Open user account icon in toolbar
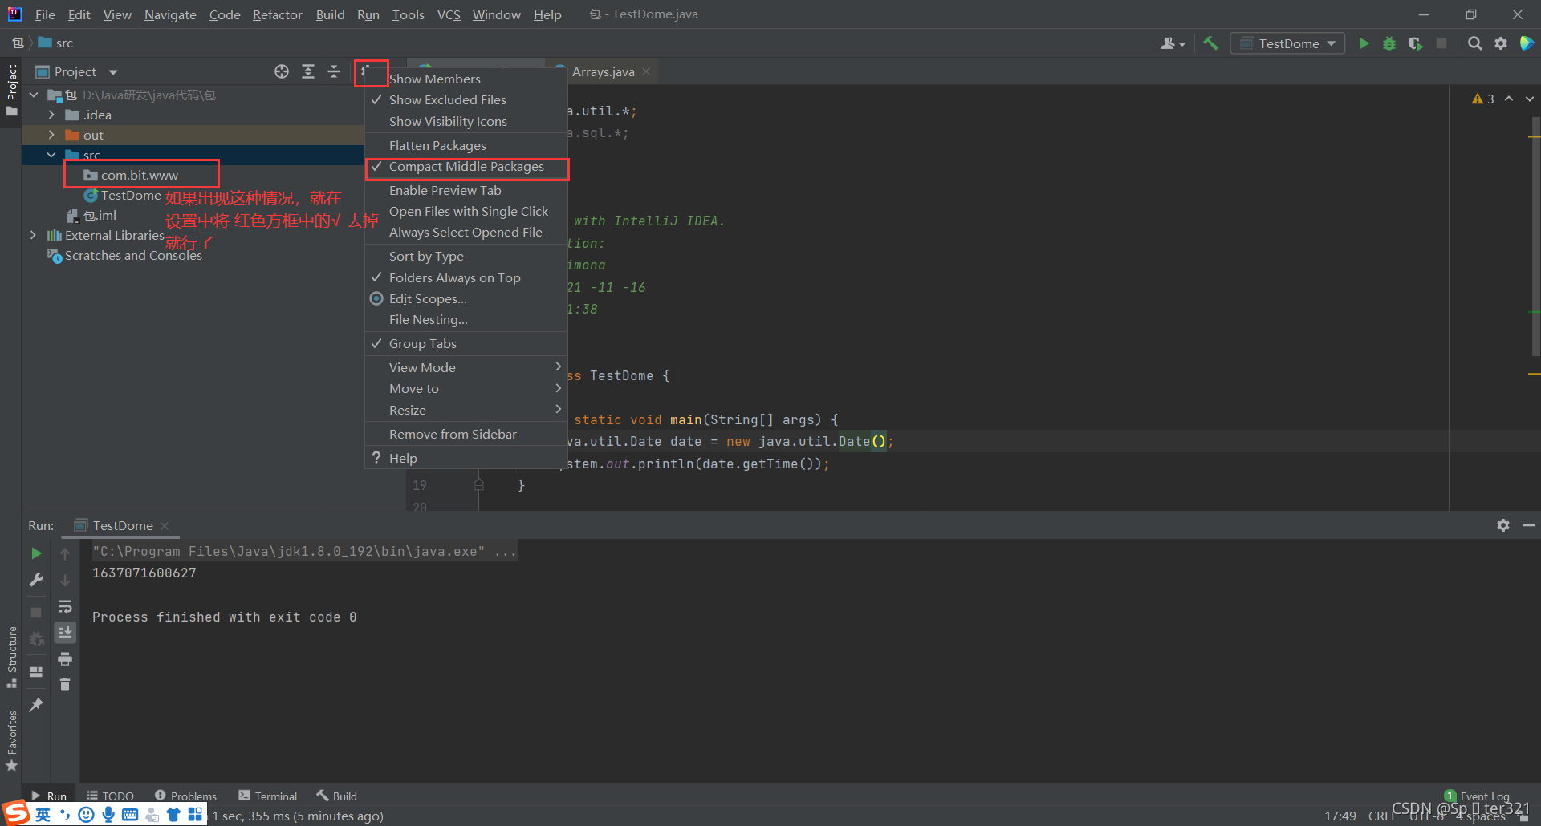The width and height of the screenshot is (1541, 826). coord(1173,43)
